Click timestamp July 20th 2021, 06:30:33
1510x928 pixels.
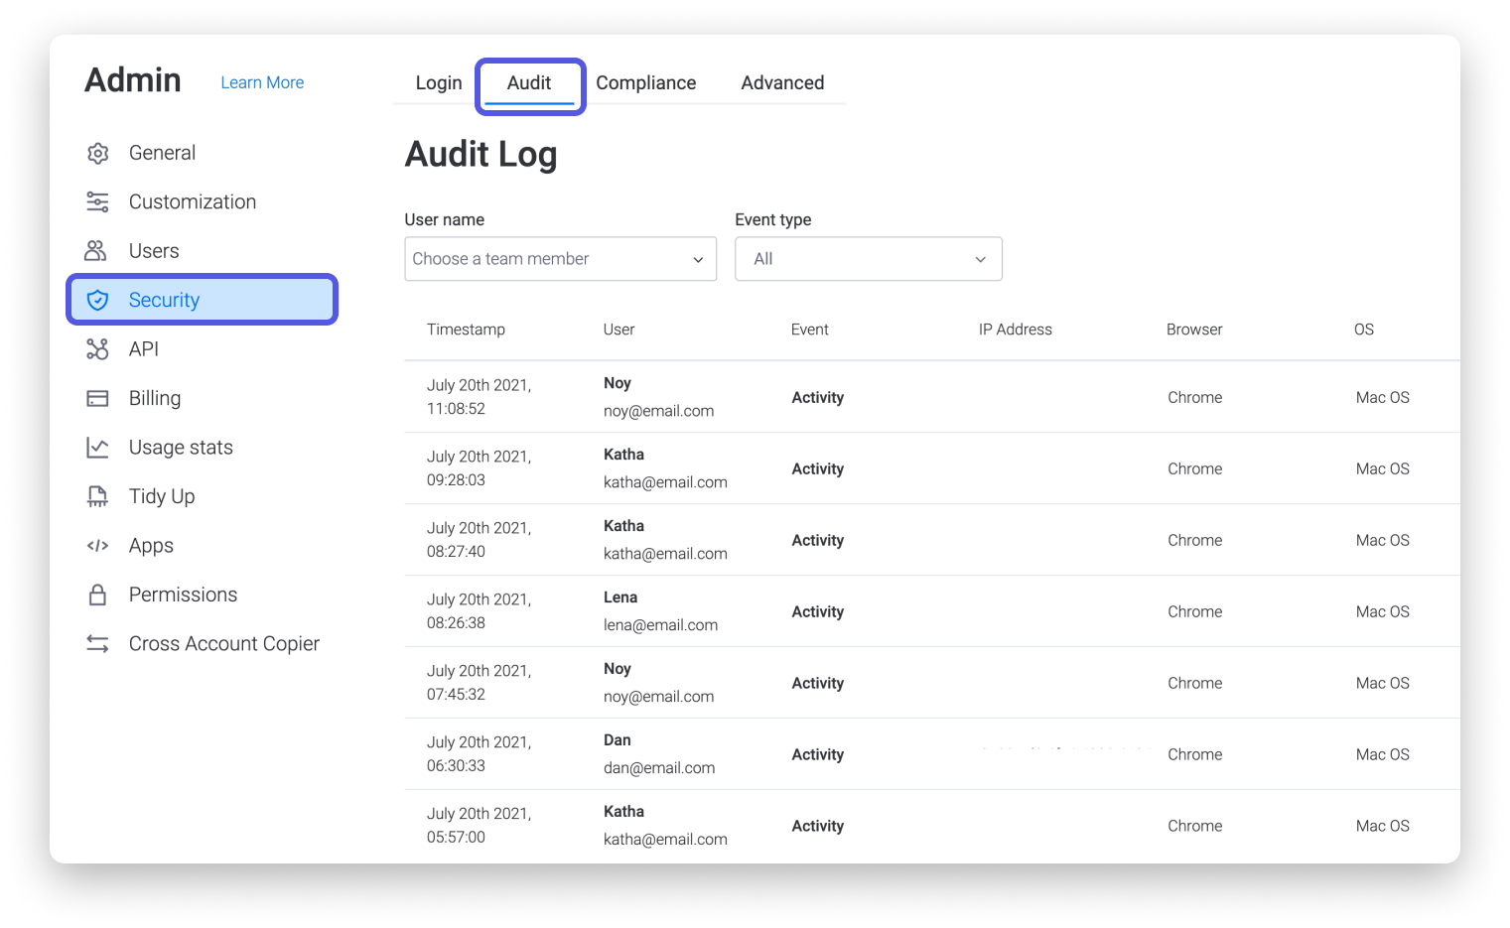(x=480, y=754)
